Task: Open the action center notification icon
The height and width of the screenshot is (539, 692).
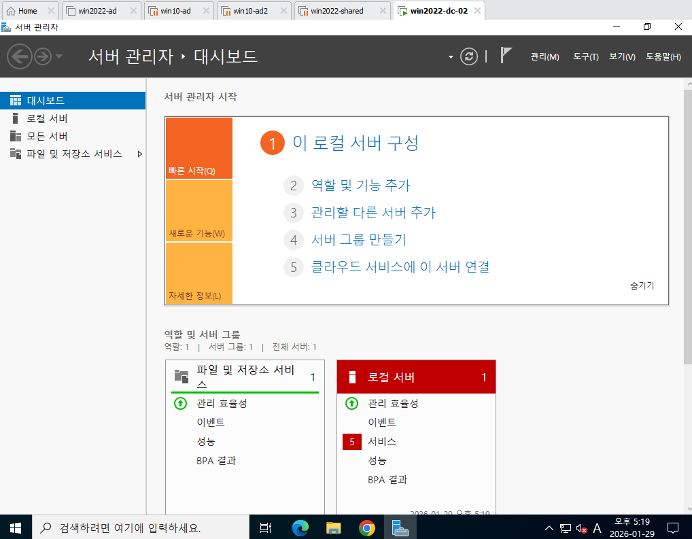Action: pos(672,527)
